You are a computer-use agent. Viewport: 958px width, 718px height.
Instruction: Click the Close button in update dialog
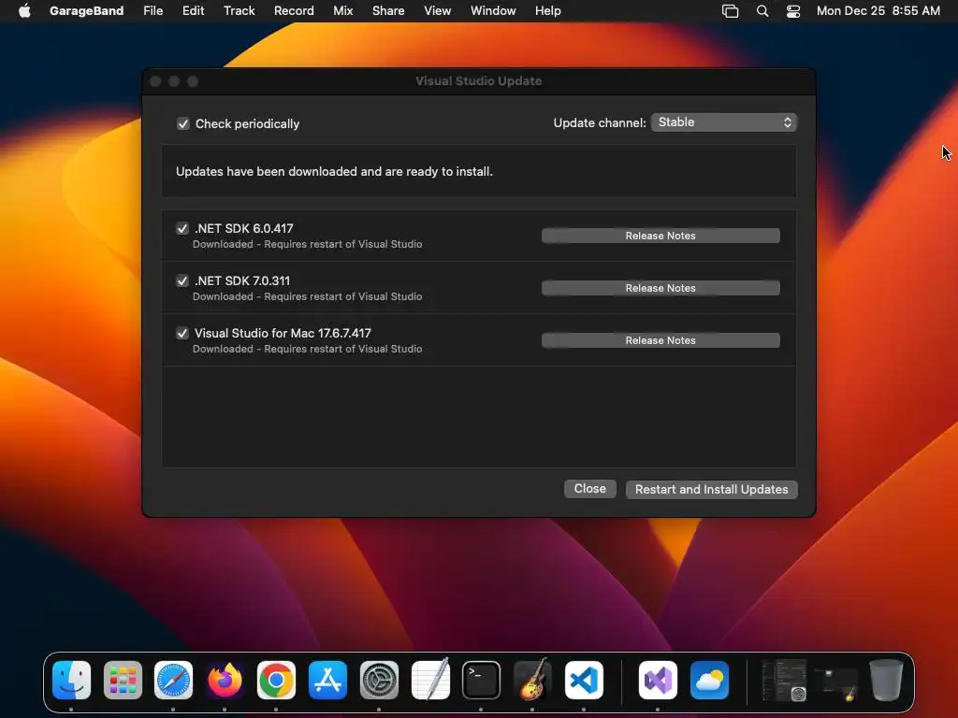pyautogui.click(x=589, y=489)
